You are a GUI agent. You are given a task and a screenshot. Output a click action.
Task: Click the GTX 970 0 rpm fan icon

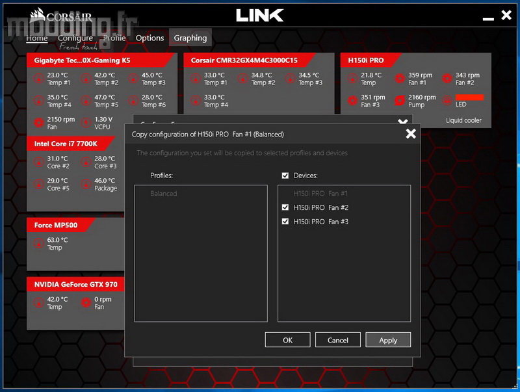click(86, 303)
